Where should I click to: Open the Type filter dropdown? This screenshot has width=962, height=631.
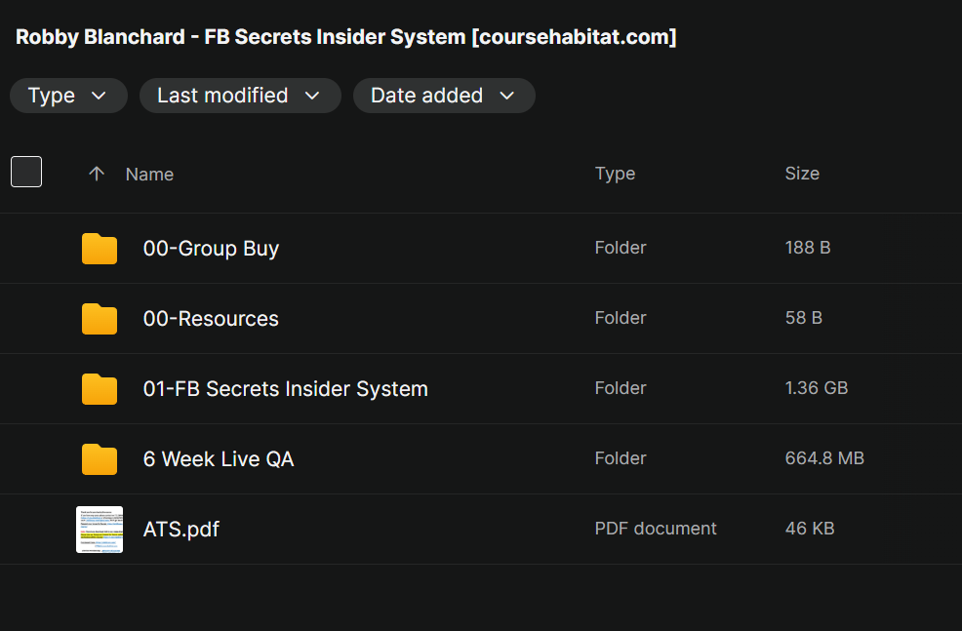pos(68,96)
